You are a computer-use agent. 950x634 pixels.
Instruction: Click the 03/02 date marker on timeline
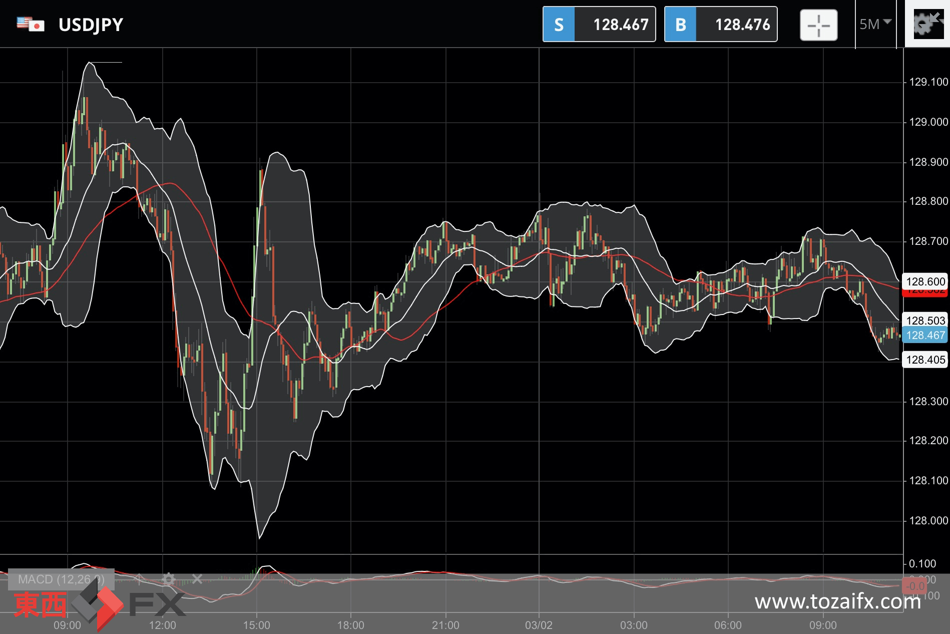539,625
